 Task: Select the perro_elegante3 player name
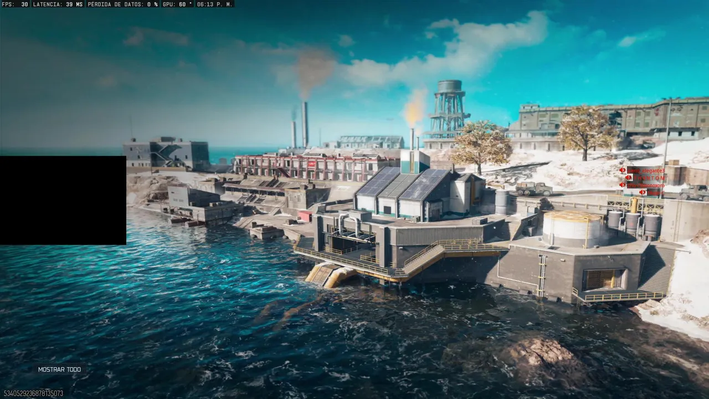click(x=646, y=171)
